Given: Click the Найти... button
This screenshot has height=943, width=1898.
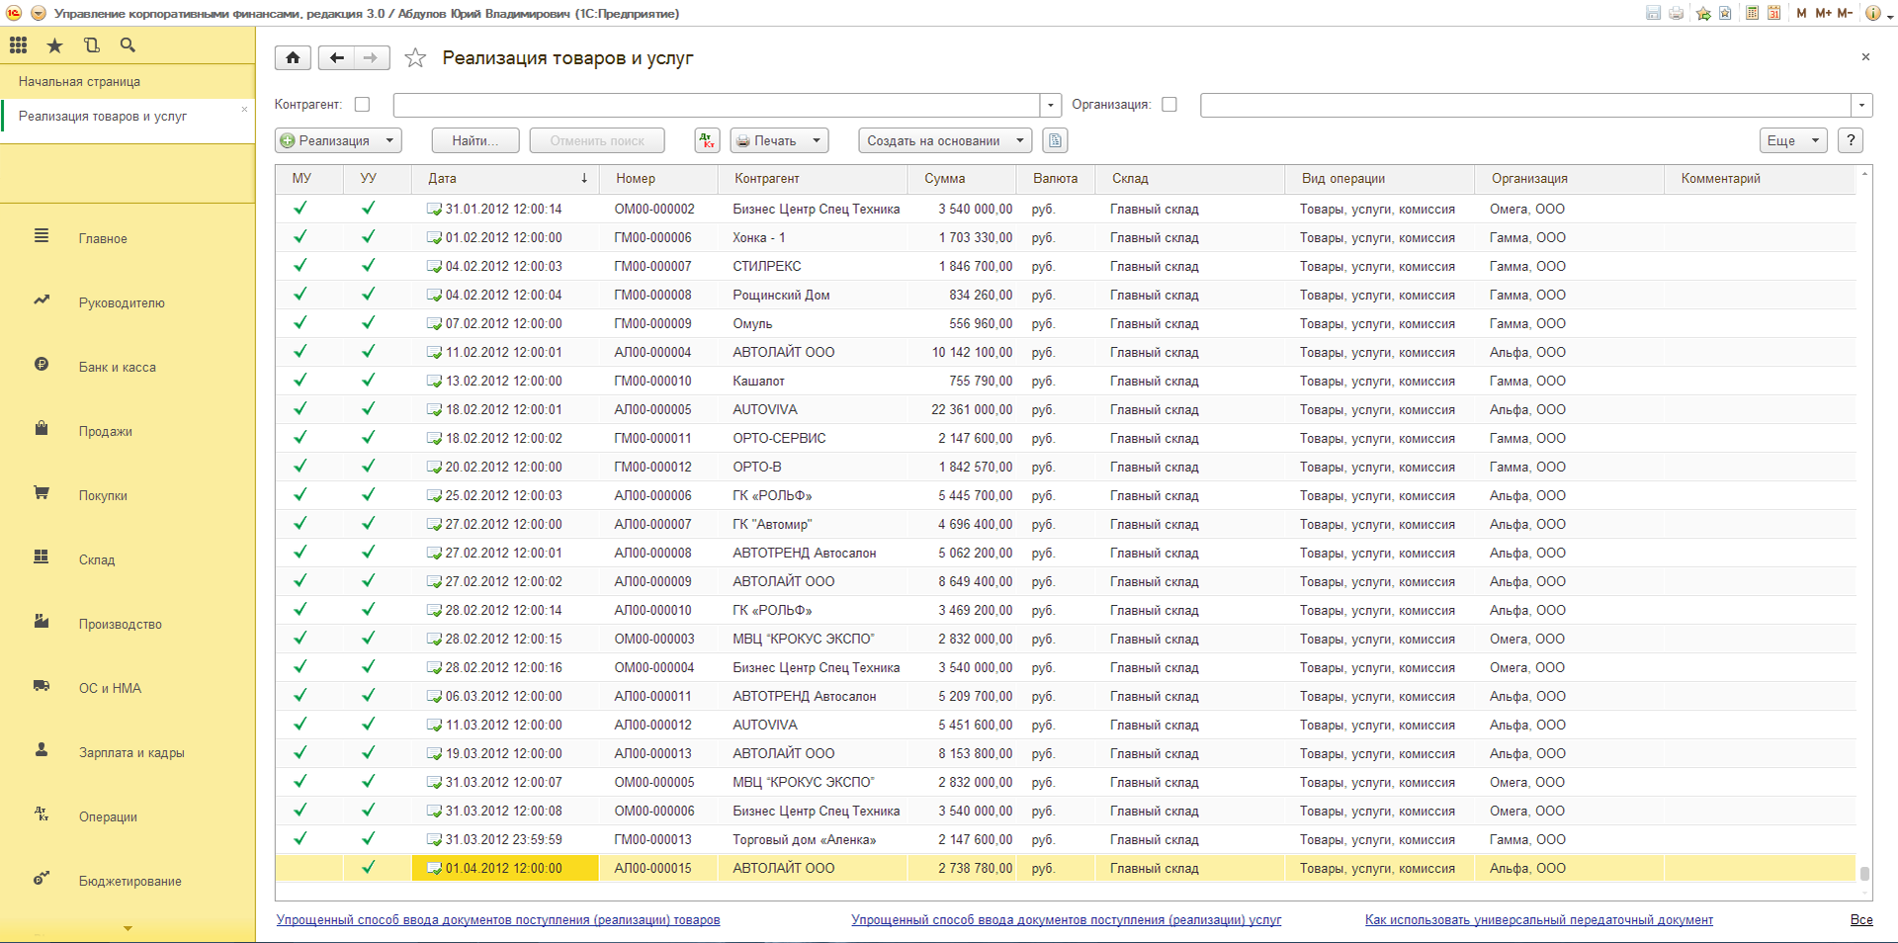Looking at the screenshot, I should pos(475,140).
